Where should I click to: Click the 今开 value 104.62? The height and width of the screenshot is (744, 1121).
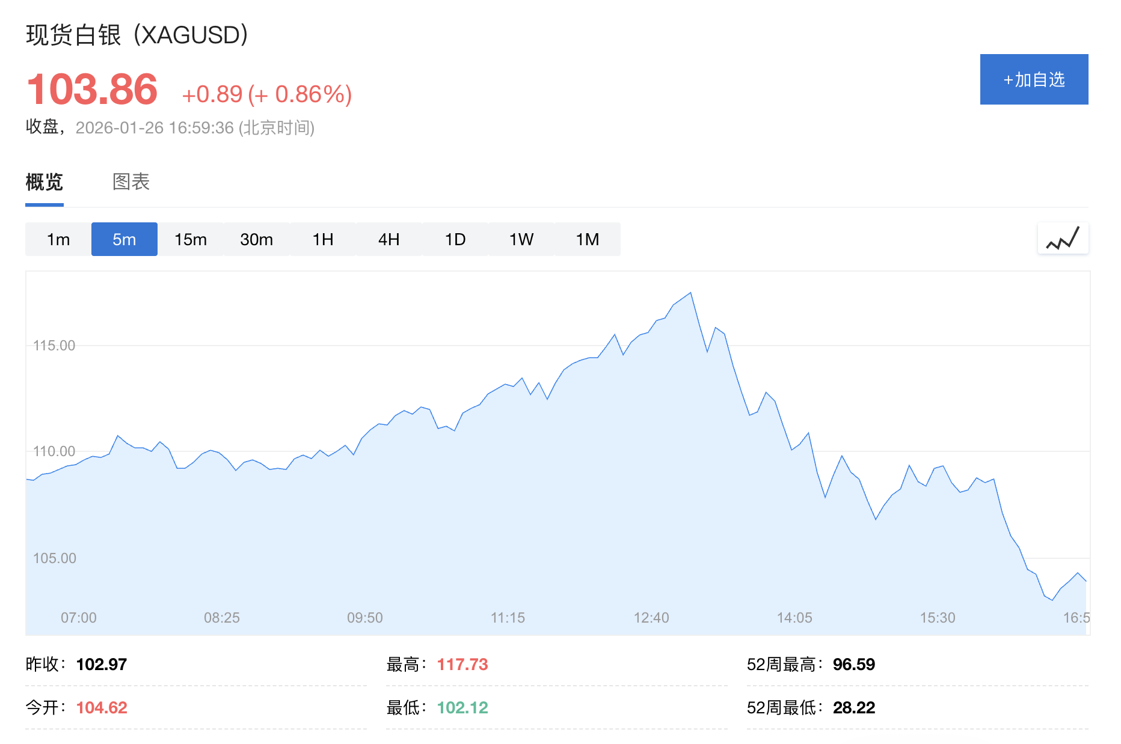(102, 707)
